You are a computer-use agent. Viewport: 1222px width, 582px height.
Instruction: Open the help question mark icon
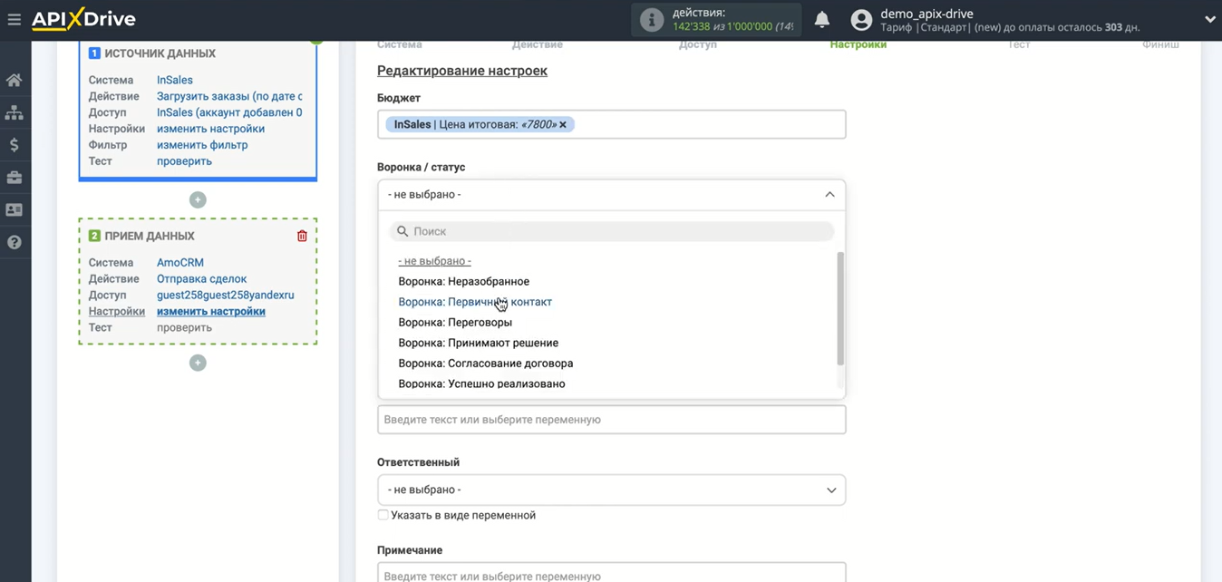coord(15,243)
